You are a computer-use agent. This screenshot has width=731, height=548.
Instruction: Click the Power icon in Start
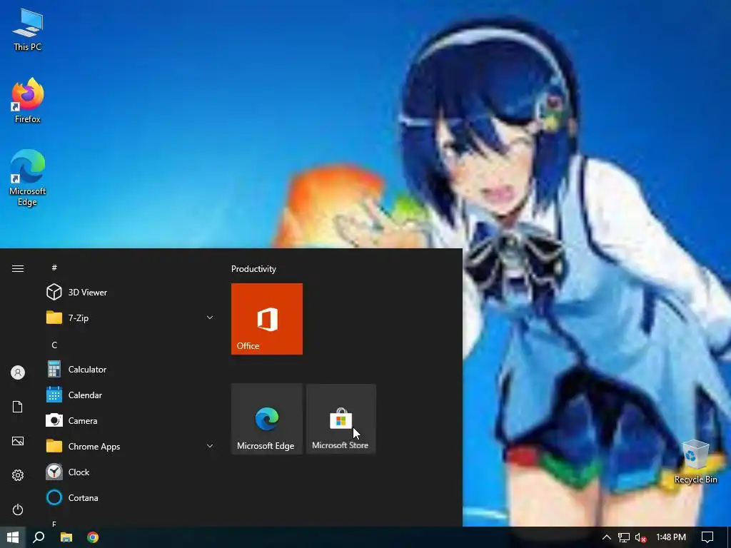(x=18, y=509)
